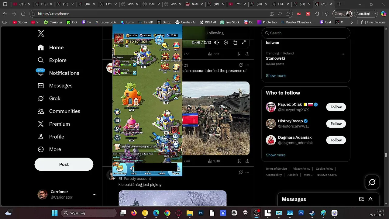Screen dimensions: 389x219
Task: Show more trending topics
Action: coord(276,75)
